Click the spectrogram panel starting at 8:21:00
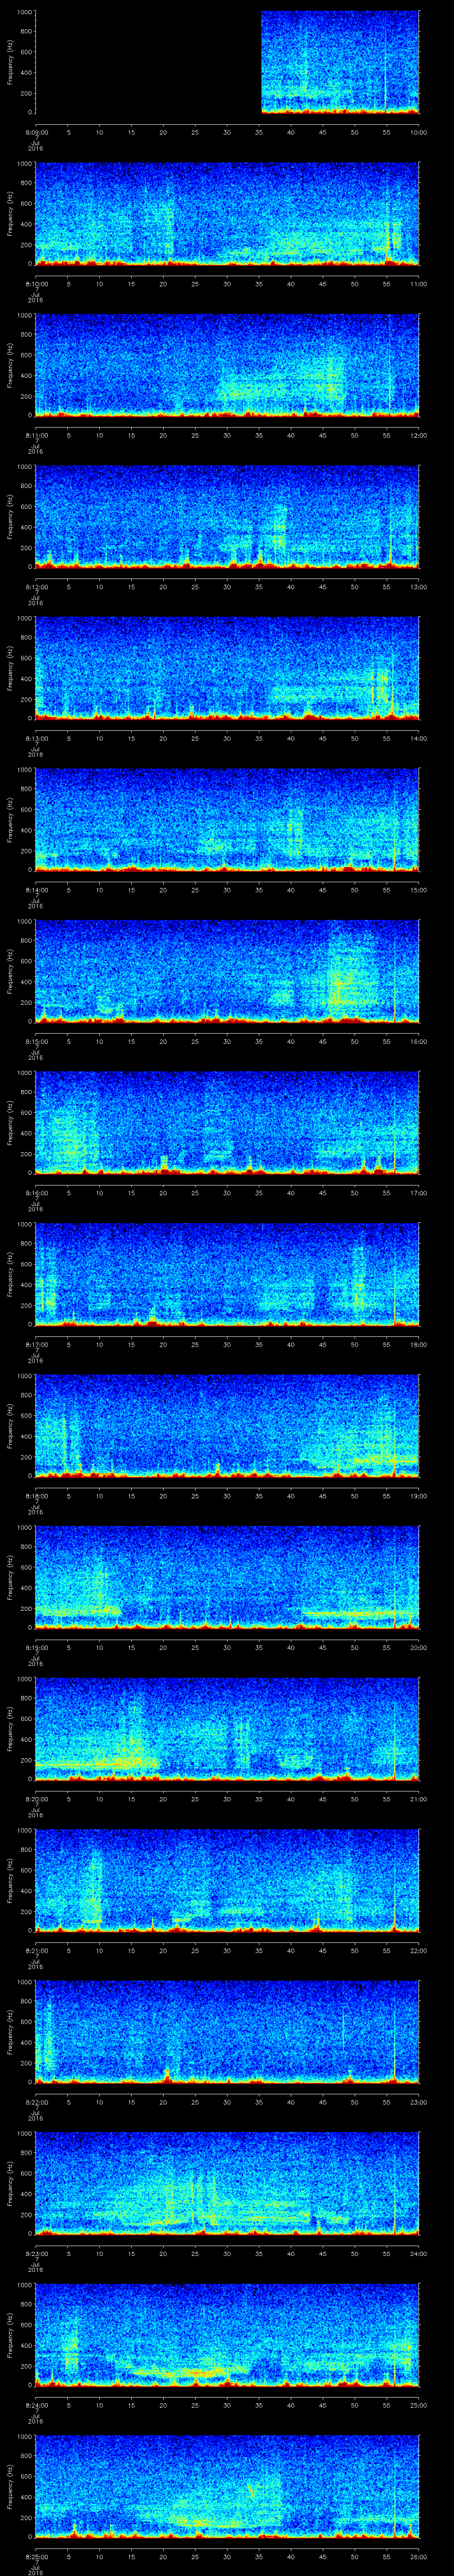The width and height of the screenshot is (454, 2576). tap(227, 1879)
